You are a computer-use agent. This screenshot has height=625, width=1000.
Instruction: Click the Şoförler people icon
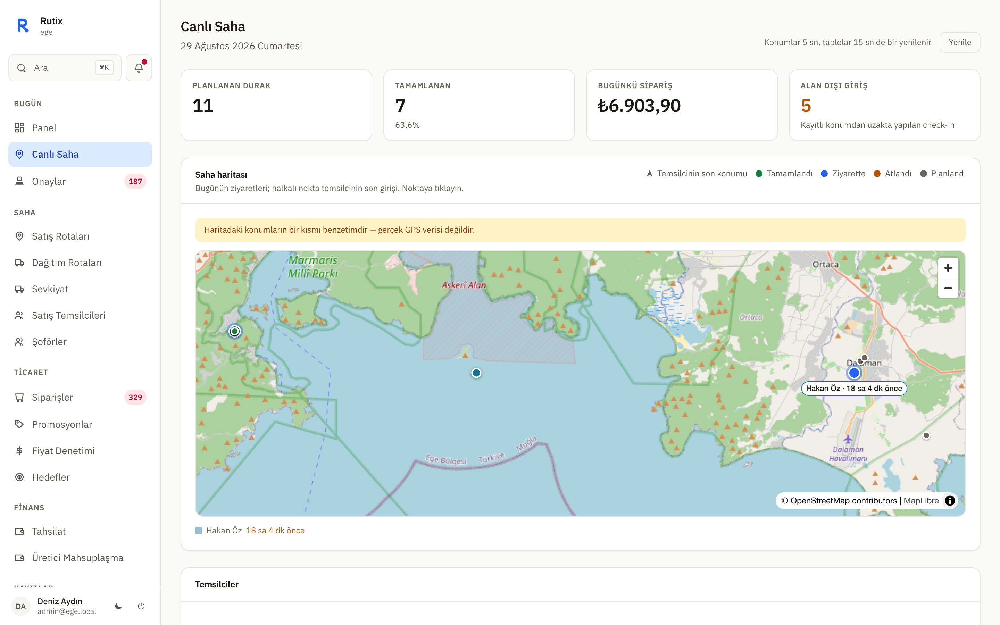point(19,342)
